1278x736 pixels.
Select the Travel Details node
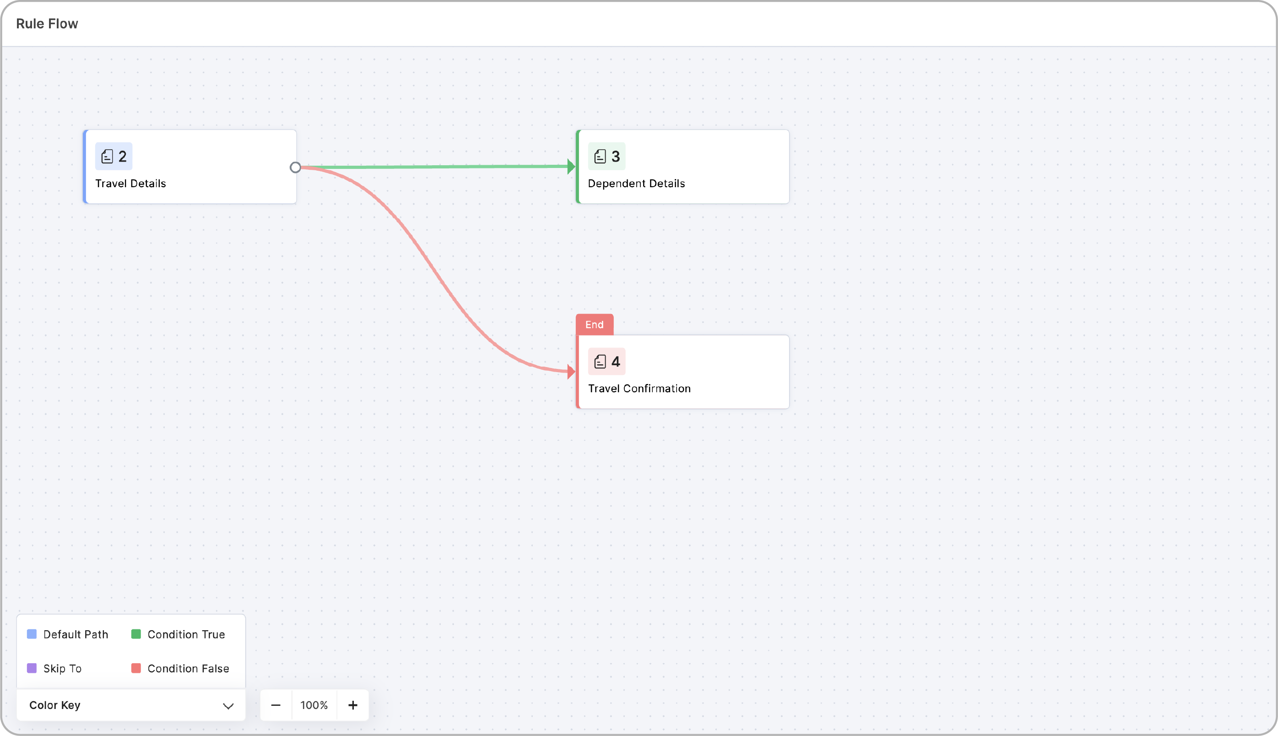click(x=190, y=167)
